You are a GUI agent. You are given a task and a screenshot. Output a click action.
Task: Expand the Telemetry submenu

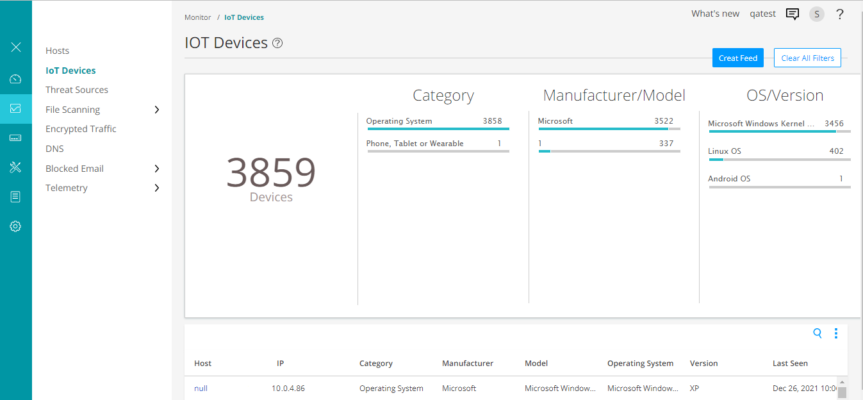tap(157, 188)
